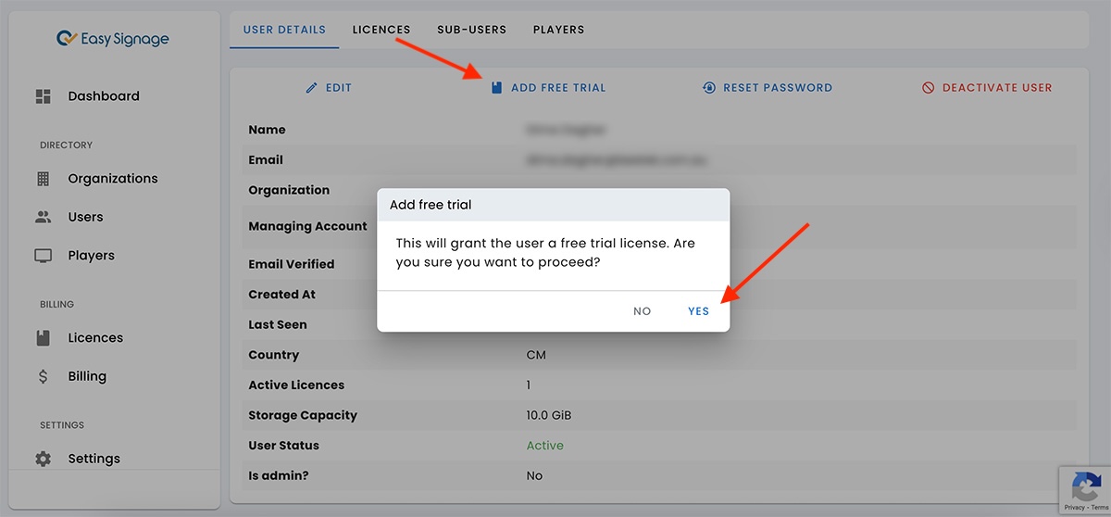Screen dimensions: 1111x517
Task: Click the Players monitor icon
Action: [44, 256]
